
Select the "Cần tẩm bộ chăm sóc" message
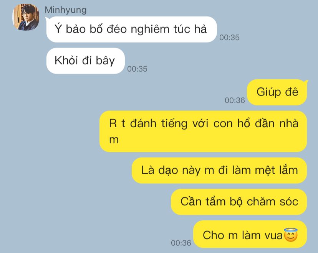(239, 202)
